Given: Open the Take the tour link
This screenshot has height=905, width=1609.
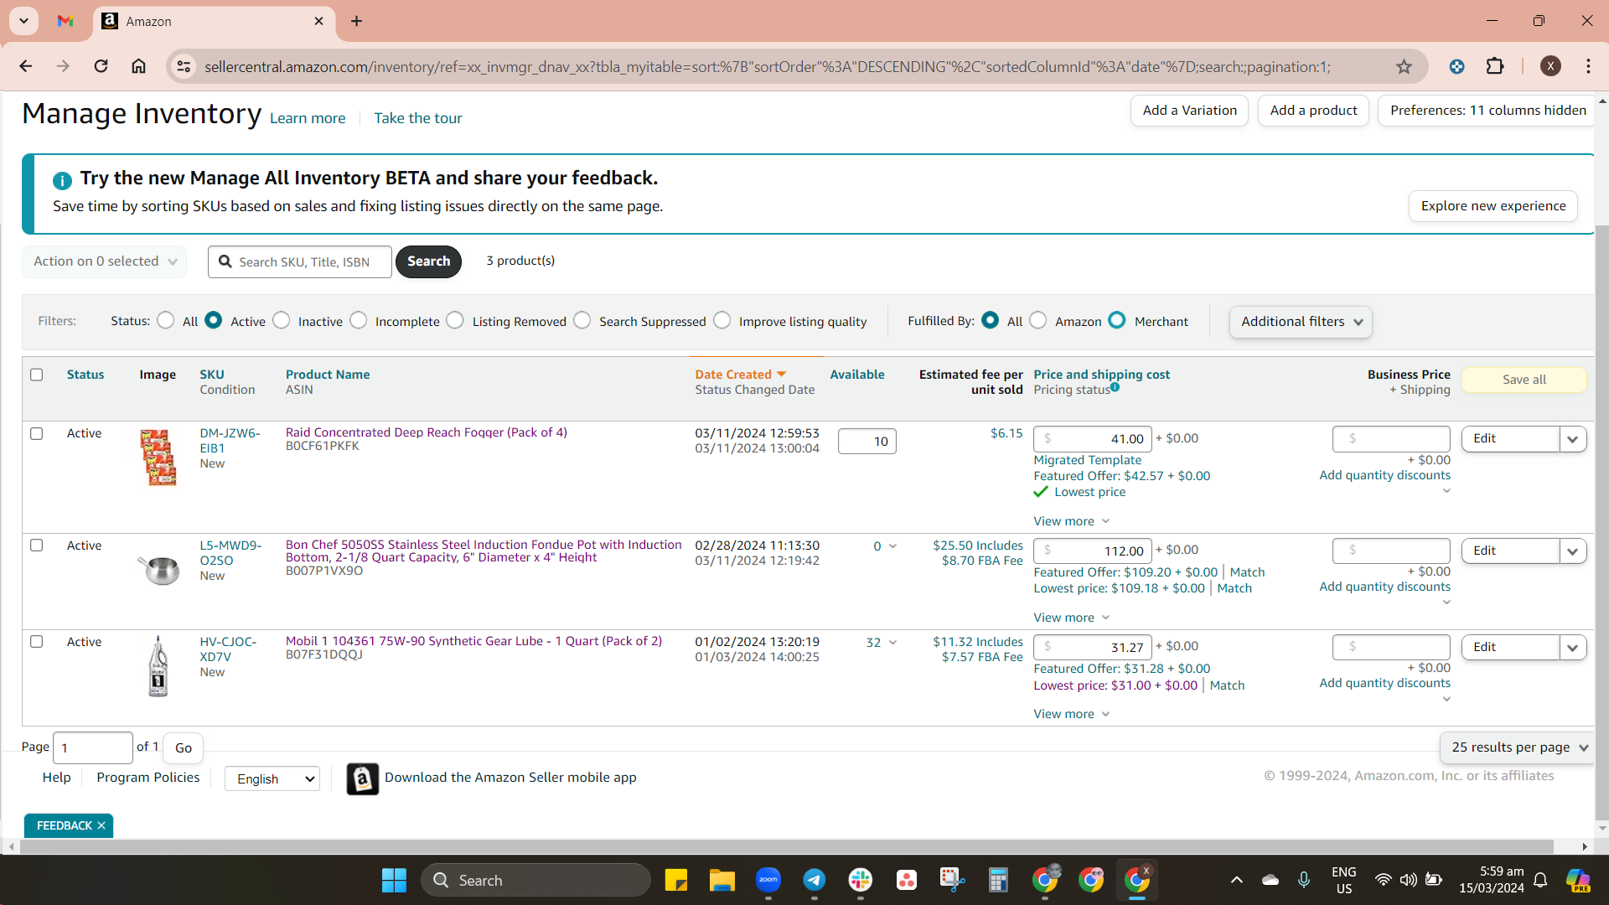Looking at the screenshot, I should pyautogui.click(x=418, y=118).
